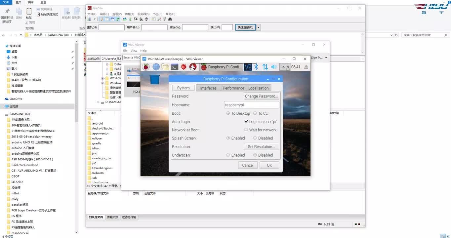Screen dimensions: 451x238
Task: Toggle Login as user 'pi' checkbox
Action: (246, 122)
